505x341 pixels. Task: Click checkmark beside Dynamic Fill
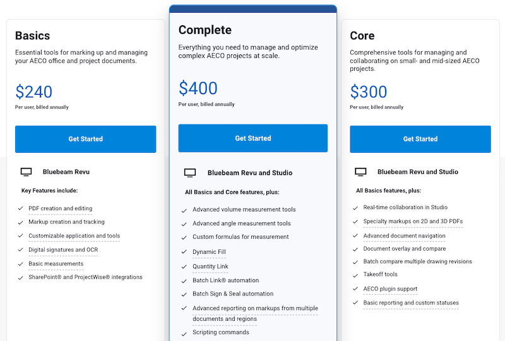(184, 252)
